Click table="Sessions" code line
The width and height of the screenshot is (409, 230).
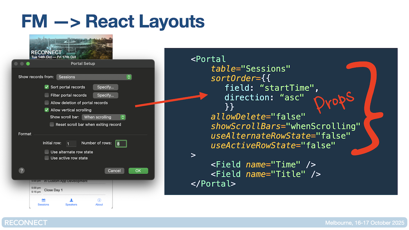click(250, 69)
